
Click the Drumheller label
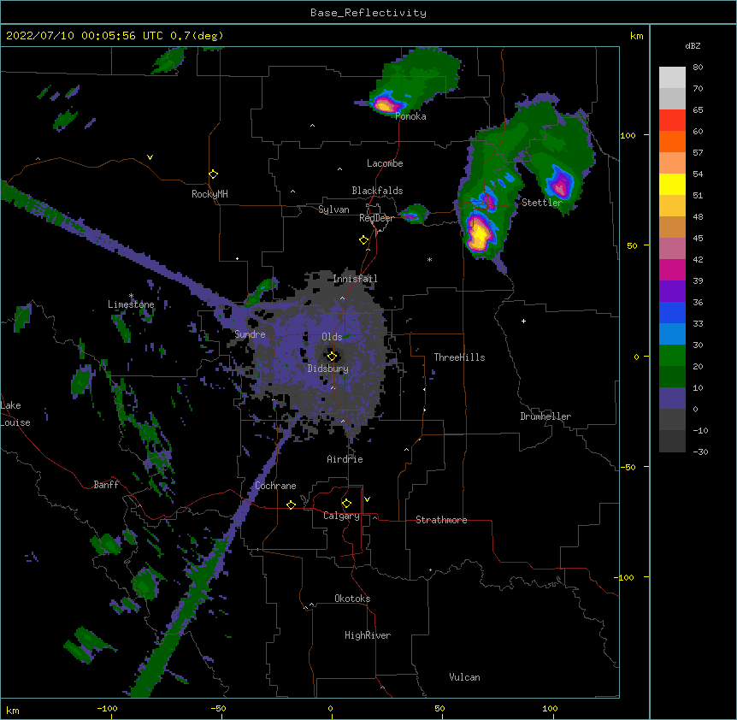coord(545,416)
